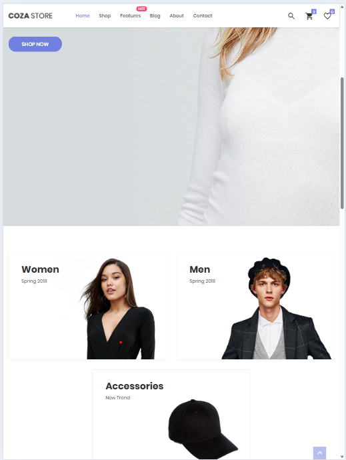346x460 pixels.
Task: Open the Accessories New Trend banner
Action: pyautogui.click(x=171, y=415)
